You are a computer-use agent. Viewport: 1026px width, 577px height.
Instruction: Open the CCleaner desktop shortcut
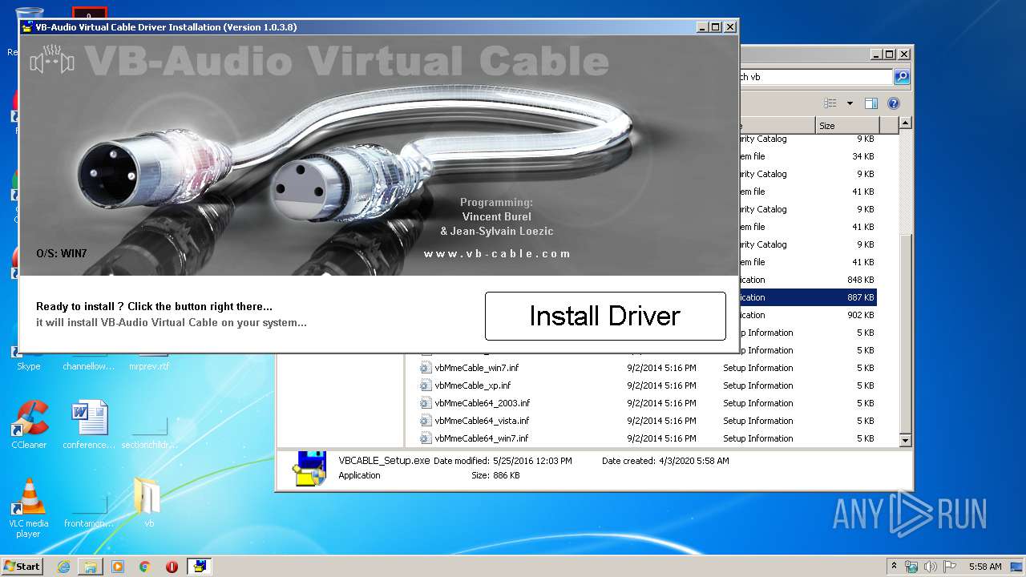coord(29,426)
